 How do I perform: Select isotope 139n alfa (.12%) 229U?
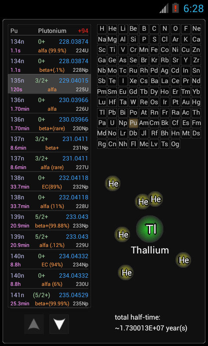point(49,240)
